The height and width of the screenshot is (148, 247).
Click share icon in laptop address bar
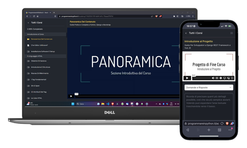click(x=152, y=16)
